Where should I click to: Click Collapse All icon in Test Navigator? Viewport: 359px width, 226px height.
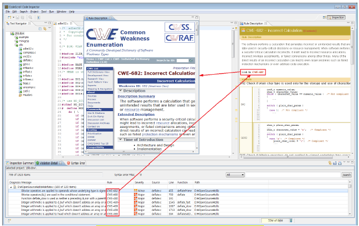40,29
